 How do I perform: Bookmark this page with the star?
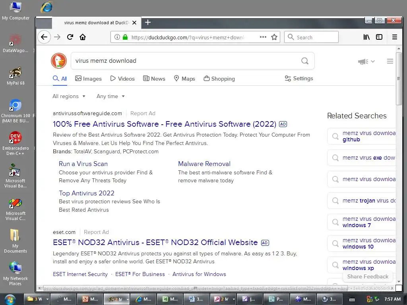(274, 37)
